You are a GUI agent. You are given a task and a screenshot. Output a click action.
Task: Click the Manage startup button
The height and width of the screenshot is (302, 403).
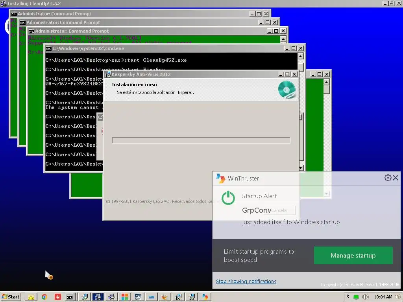(353, 256)
